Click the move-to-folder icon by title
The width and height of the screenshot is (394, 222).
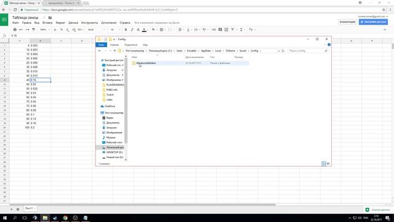[x=50, y=18]
